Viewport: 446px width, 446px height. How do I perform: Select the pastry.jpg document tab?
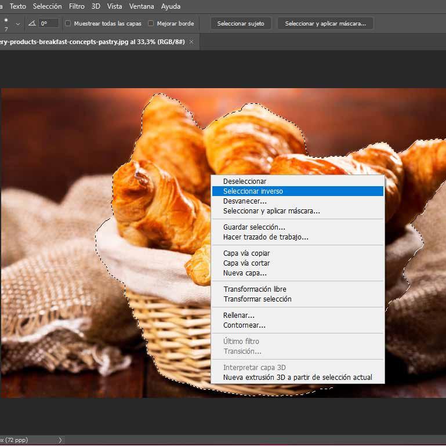(92, 42)
